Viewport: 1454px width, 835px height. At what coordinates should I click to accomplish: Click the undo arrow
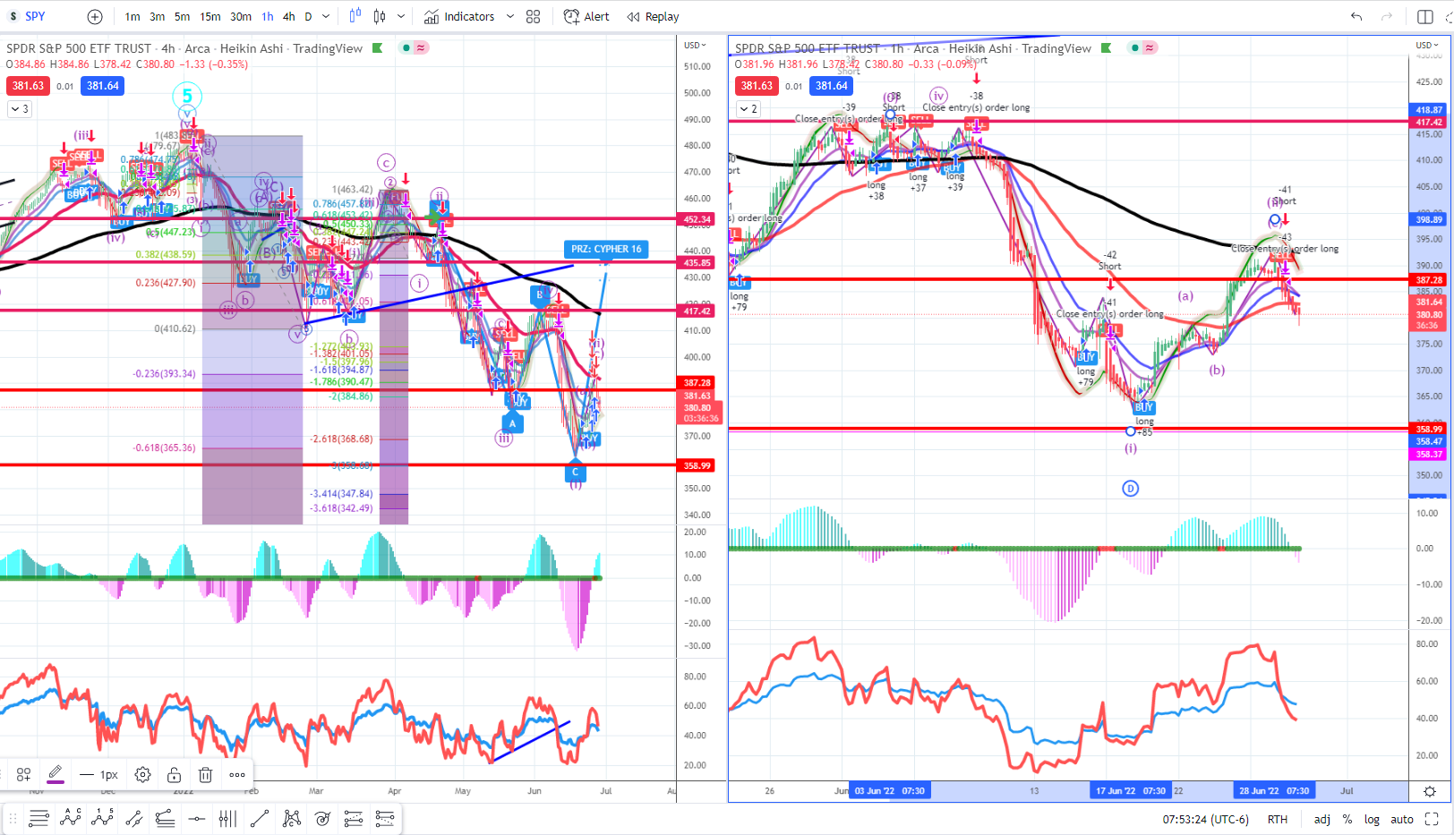[1356, 16]
